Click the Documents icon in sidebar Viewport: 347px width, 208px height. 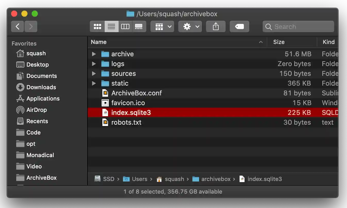coord(20,76)
